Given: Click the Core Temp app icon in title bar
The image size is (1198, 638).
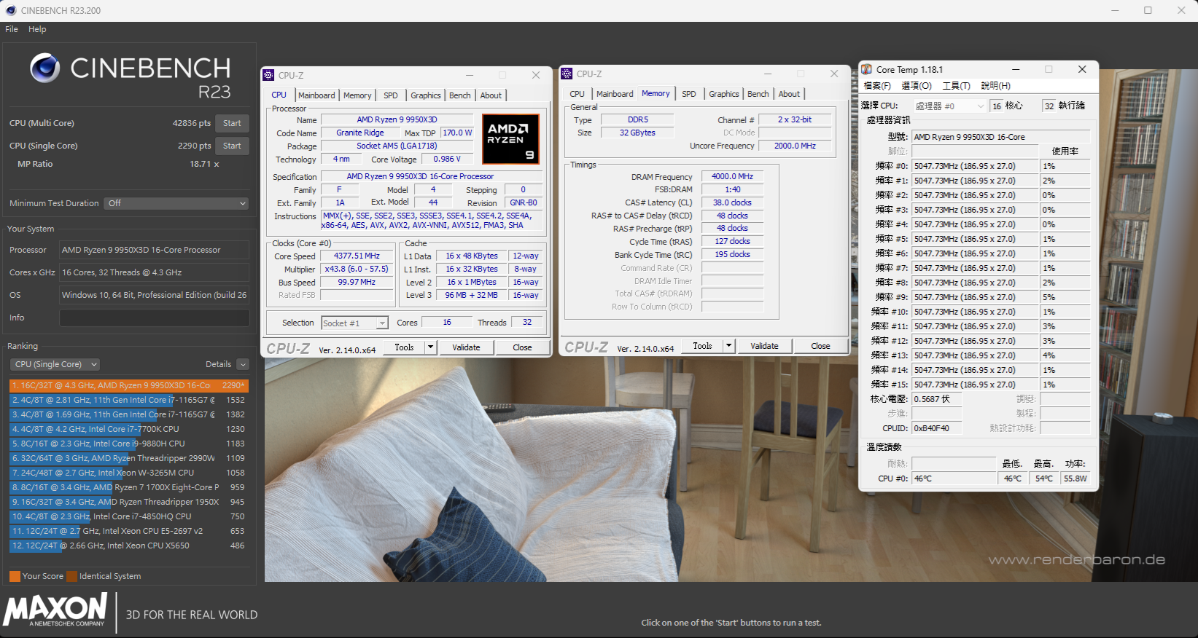Looking at the screenshot, I should click(x=866, y=69).
